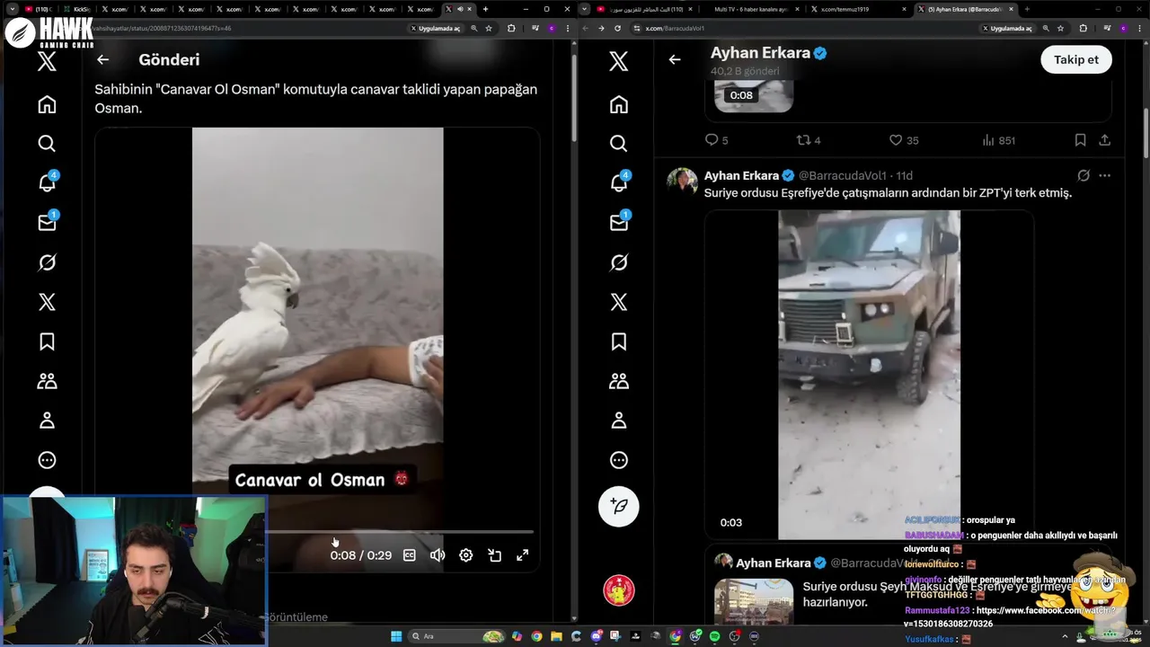Open Home in right window's X sidebar
Viewport: 1150px width, 647px height.
[x=619, y=104]
